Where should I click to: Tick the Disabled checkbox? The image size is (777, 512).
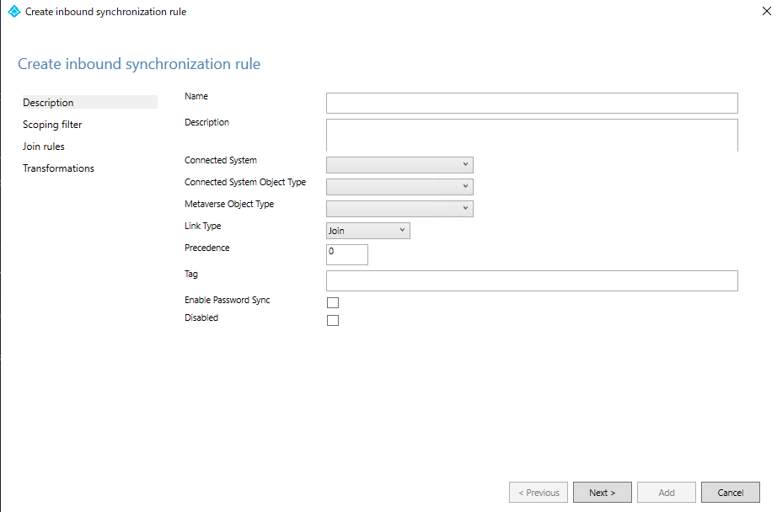point(333,321)
